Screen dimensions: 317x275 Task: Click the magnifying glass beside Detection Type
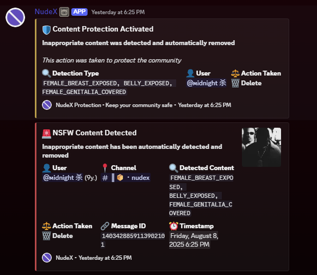point(46,73)
